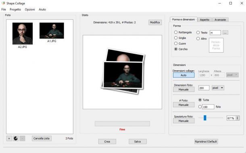Click the Spaziatura foto slider handle
Screen dimensions: 246x153
pos(205,118)
